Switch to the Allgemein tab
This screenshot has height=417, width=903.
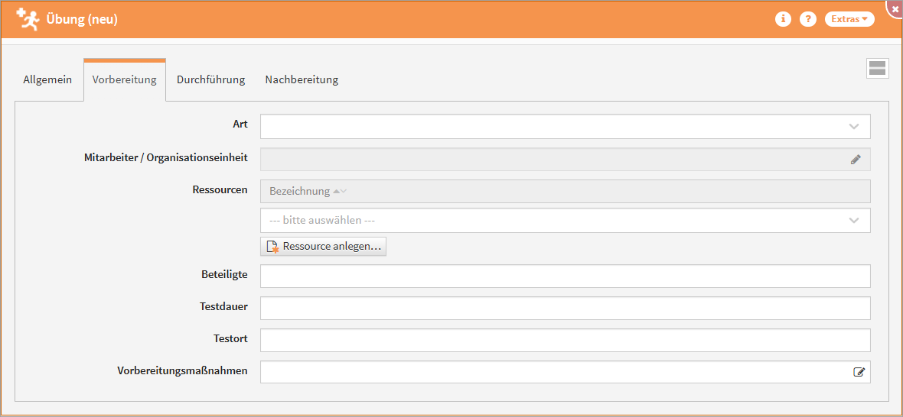[x=47, y=79]
